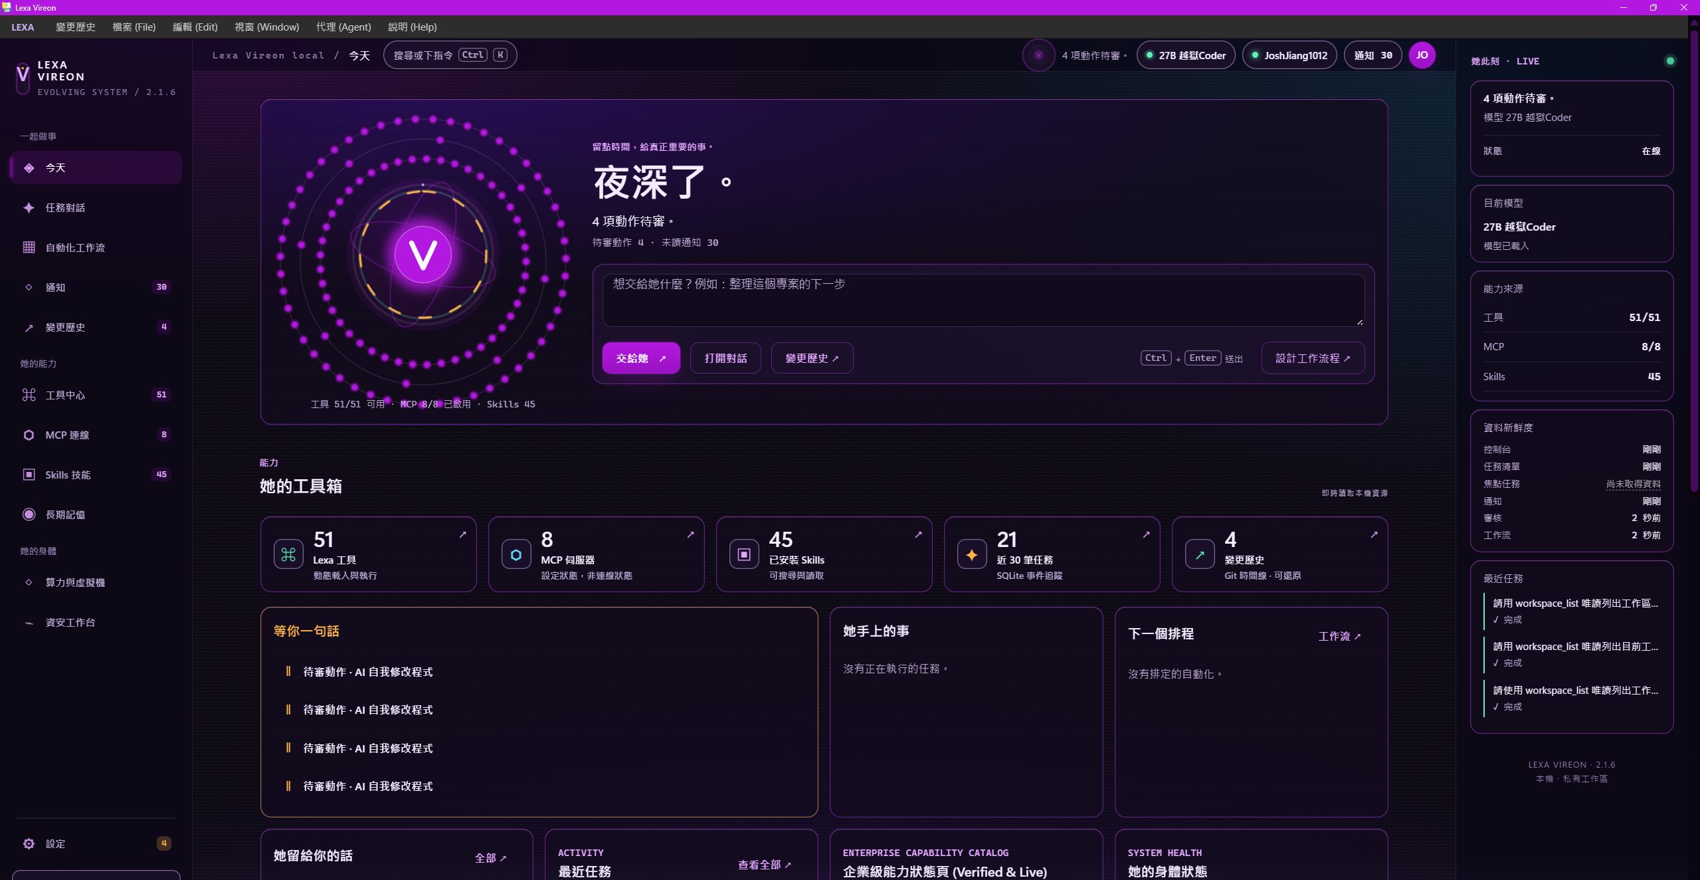Open the 已安裝 Skills card corner arrow

(x=918, y=534)
